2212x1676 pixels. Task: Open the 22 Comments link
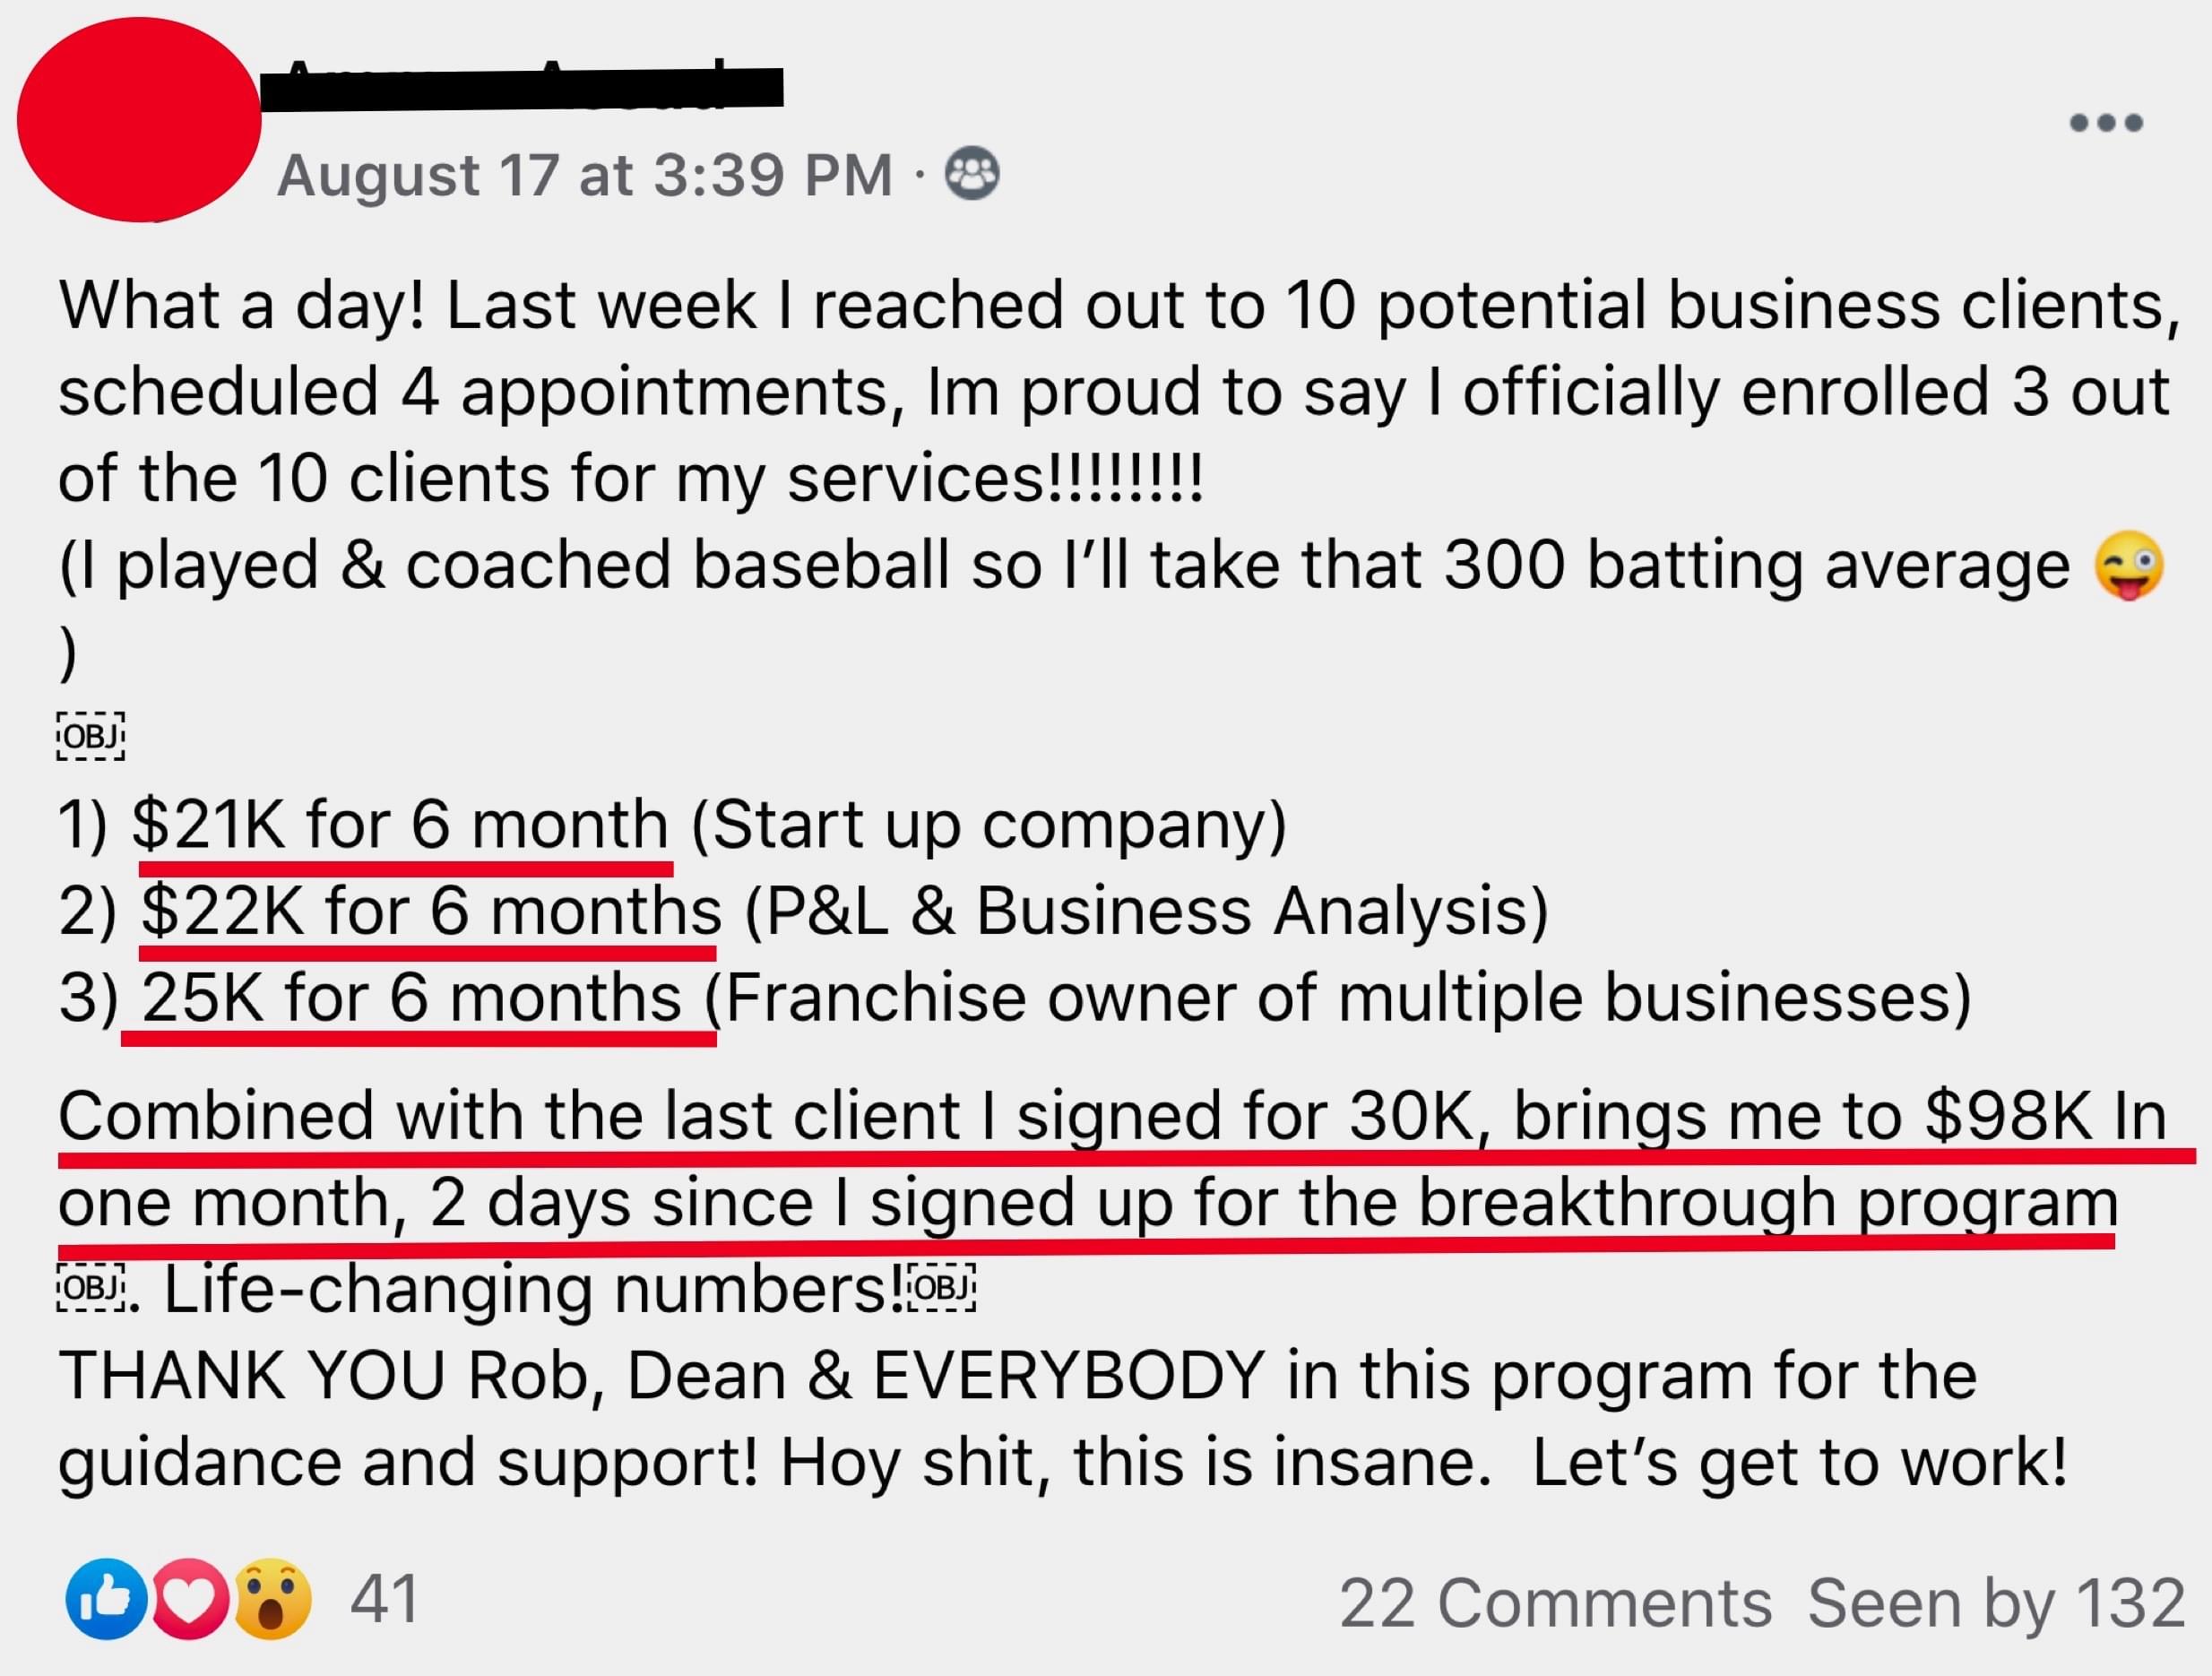[1555, 1603]
